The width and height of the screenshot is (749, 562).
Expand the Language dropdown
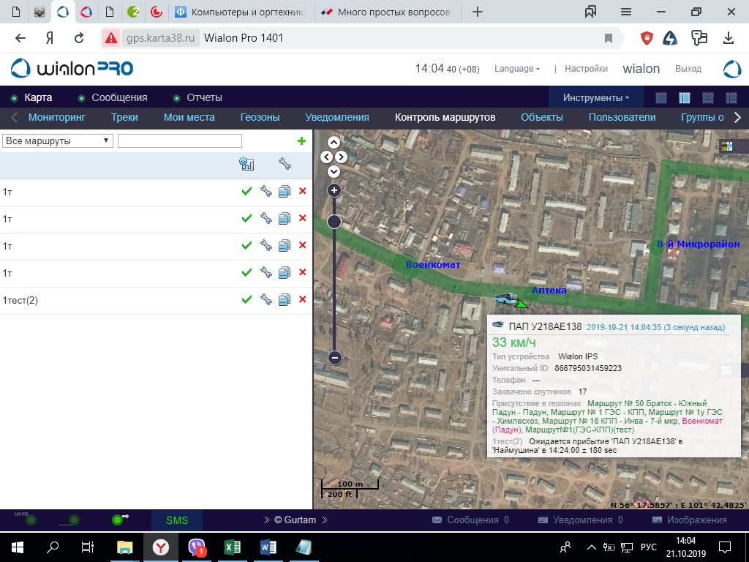pos(517,69)
